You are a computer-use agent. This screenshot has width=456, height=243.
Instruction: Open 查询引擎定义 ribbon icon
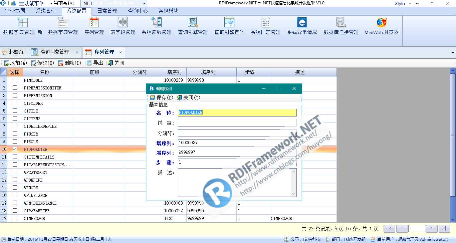(229, 26)
